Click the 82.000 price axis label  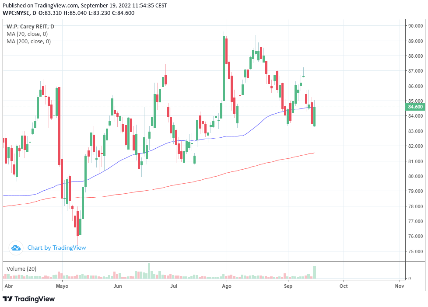(x=415, y=146)
